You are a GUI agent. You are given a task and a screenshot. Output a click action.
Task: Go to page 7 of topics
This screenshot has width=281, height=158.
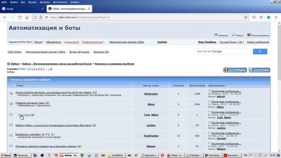[x=43, y=69]
